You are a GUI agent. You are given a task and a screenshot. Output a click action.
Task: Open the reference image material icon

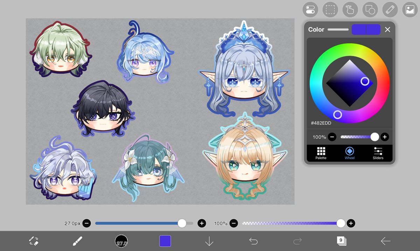(410, 9)
